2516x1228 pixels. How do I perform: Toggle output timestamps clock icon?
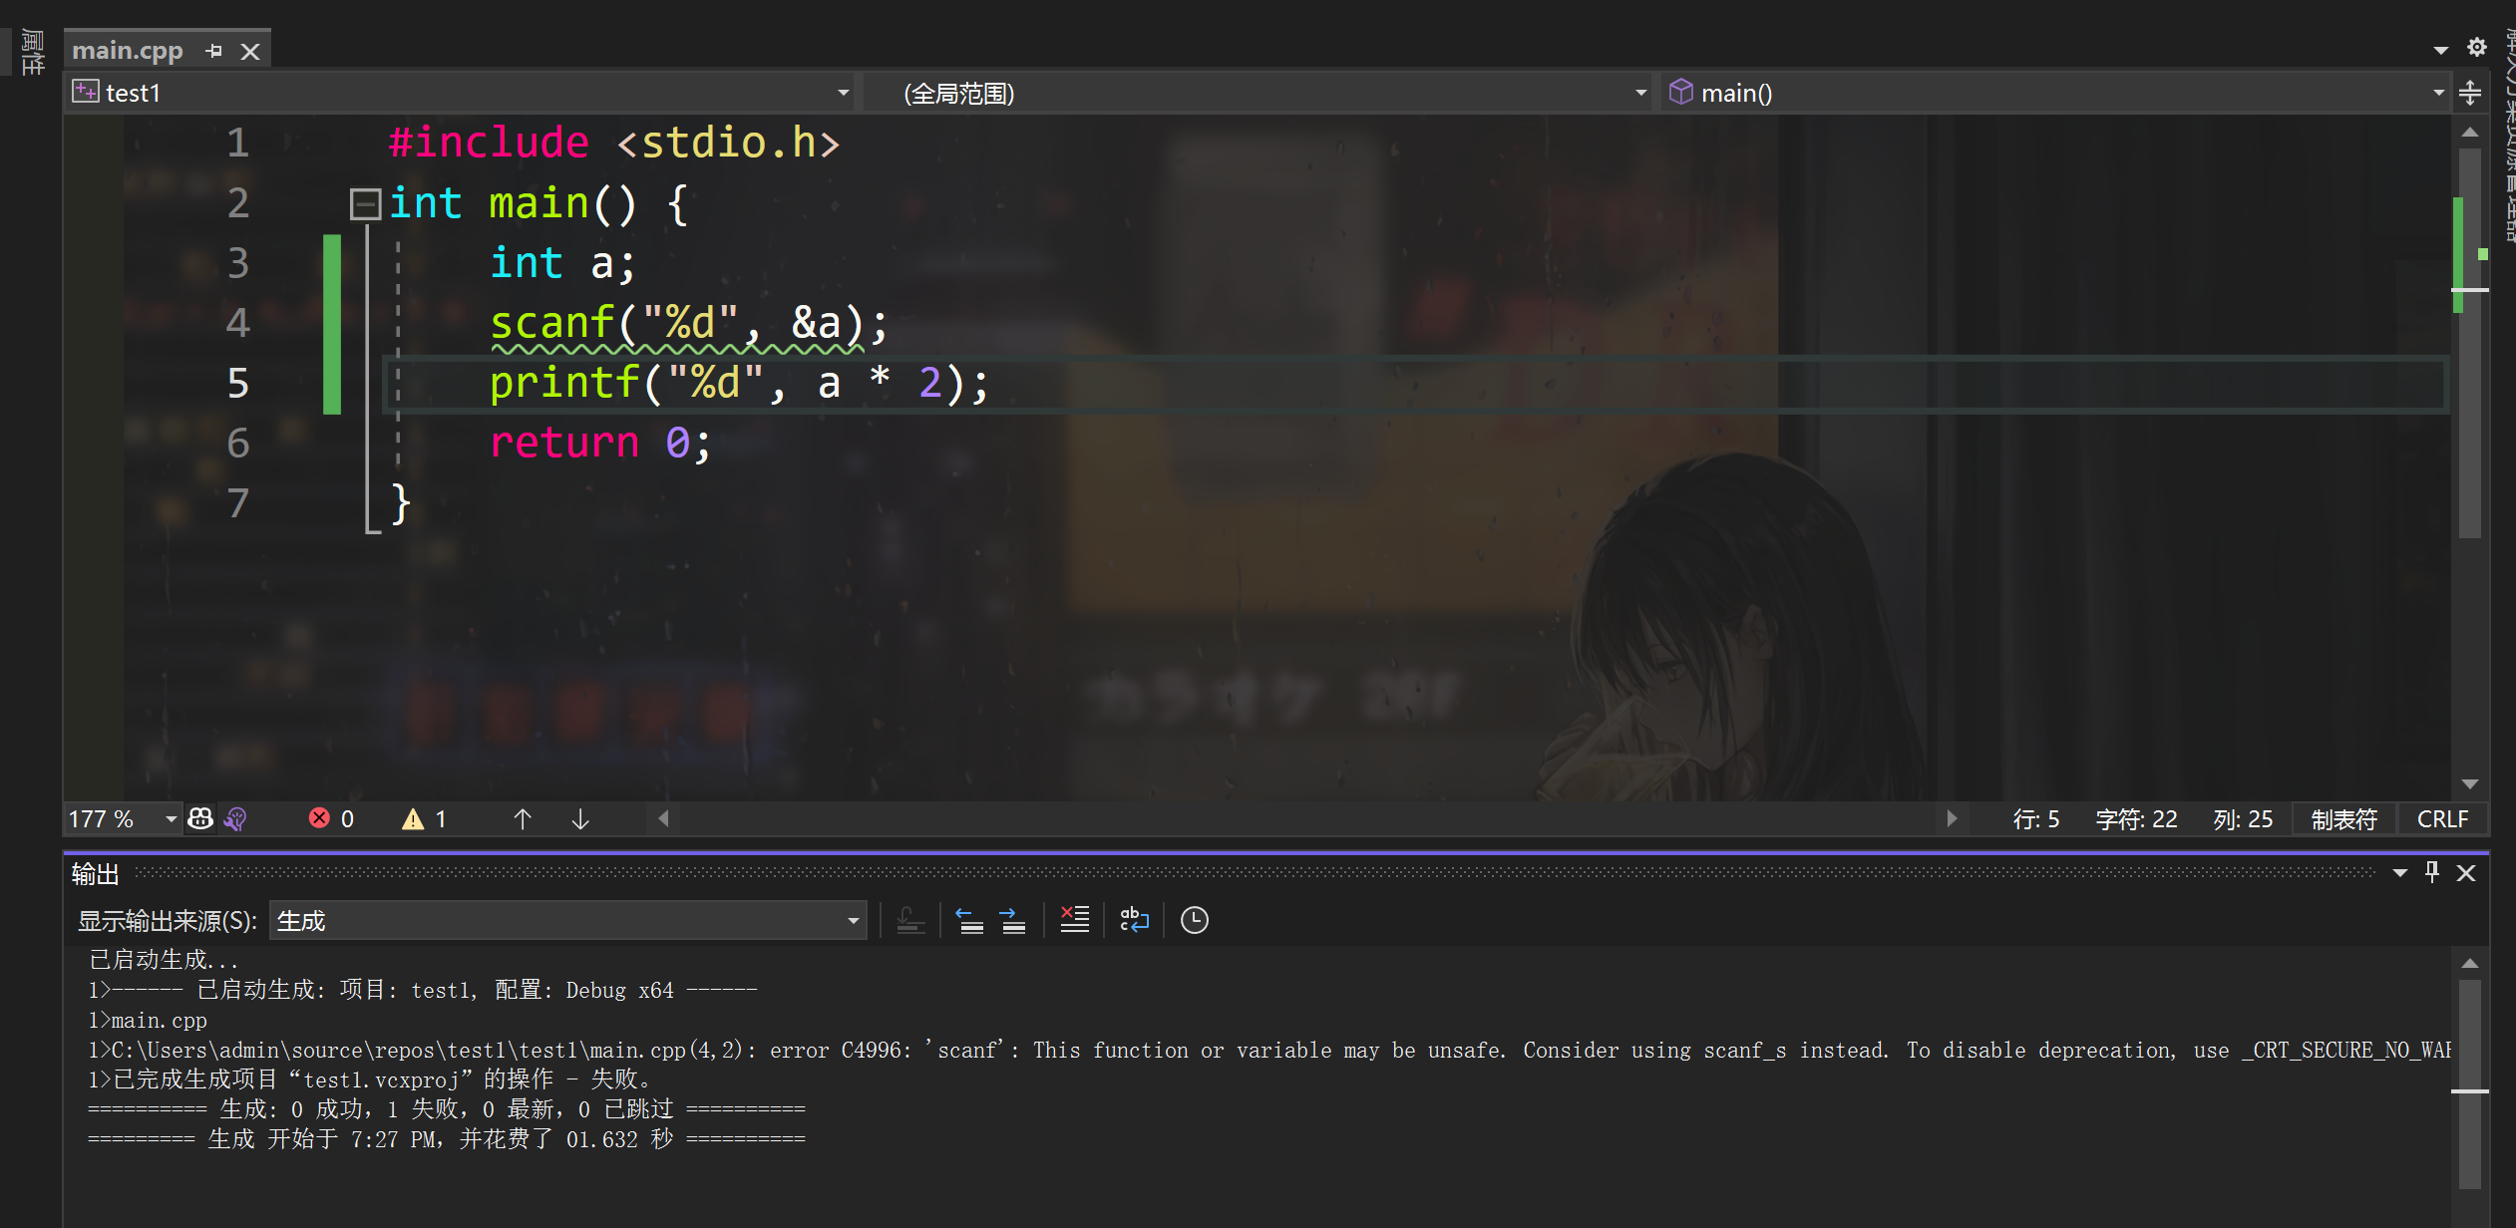(x=1194, y=919)
